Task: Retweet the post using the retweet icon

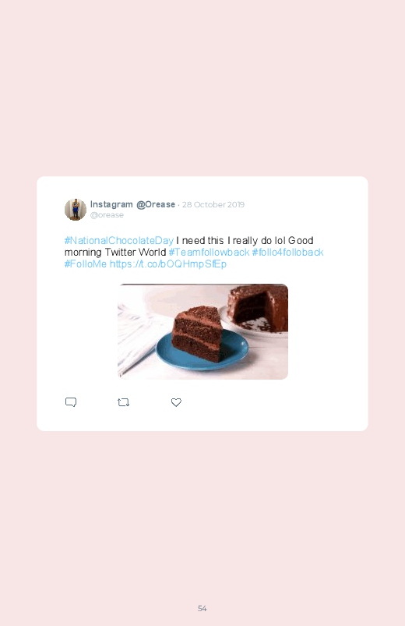Action: coord(123,402)
